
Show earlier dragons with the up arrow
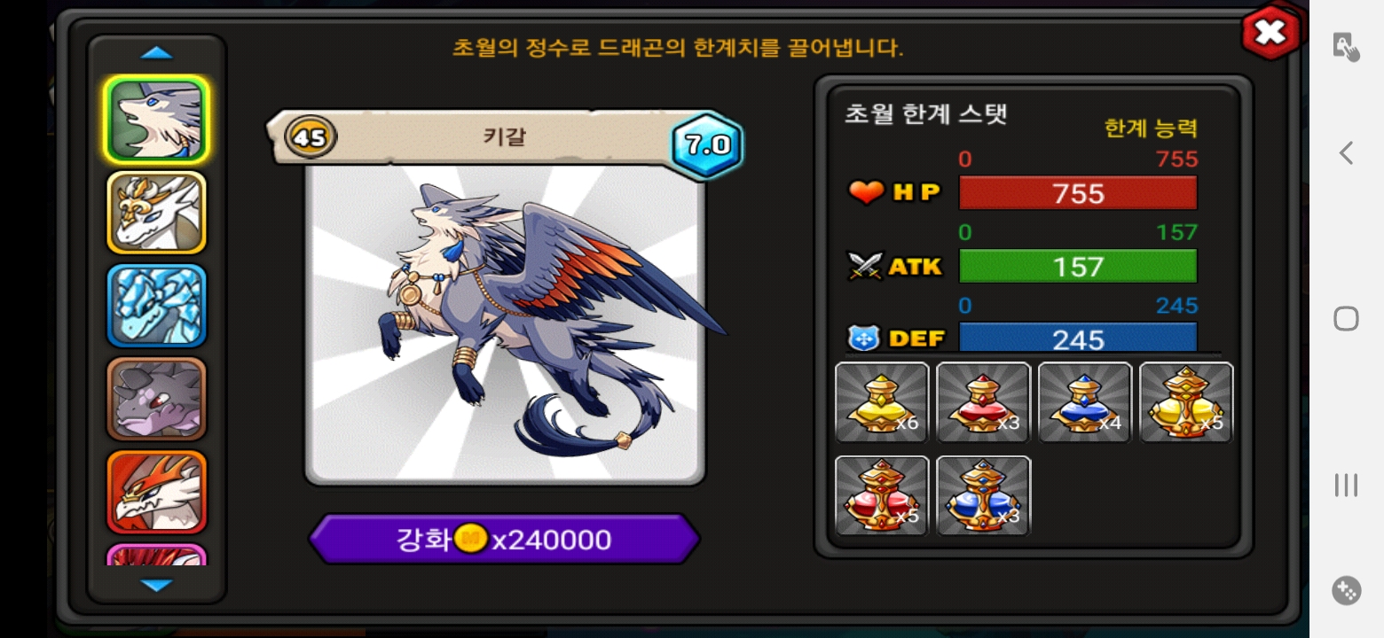click(x=157, y=53)
